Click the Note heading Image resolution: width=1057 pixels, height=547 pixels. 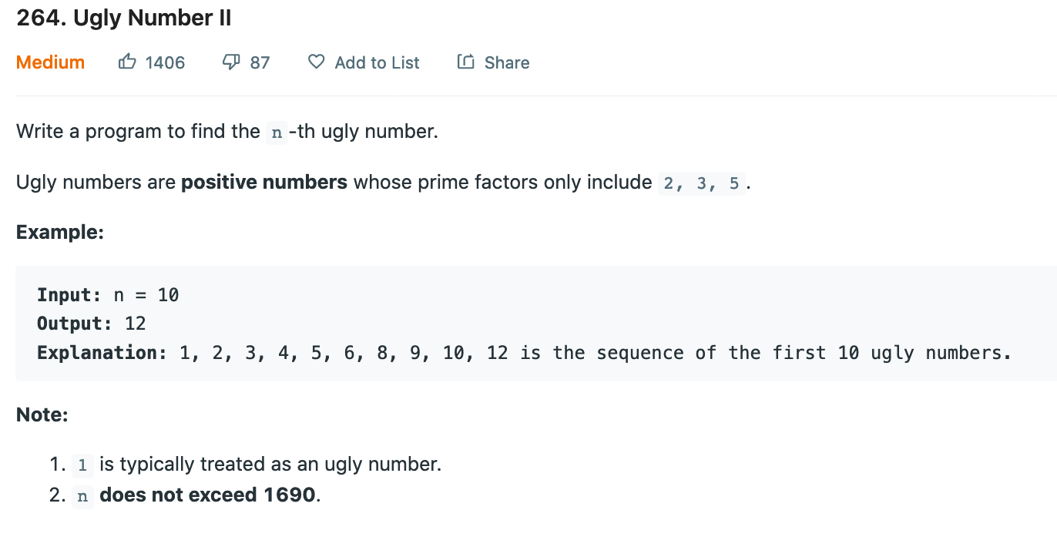42,415
